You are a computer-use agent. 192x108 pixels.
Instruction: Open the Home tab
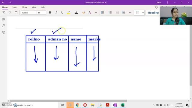pos(5,7)
